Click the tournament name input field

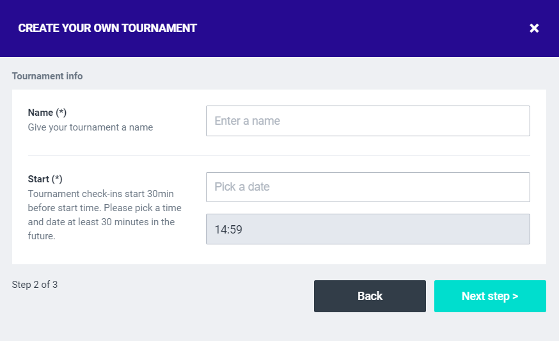(x=368, y=121)
